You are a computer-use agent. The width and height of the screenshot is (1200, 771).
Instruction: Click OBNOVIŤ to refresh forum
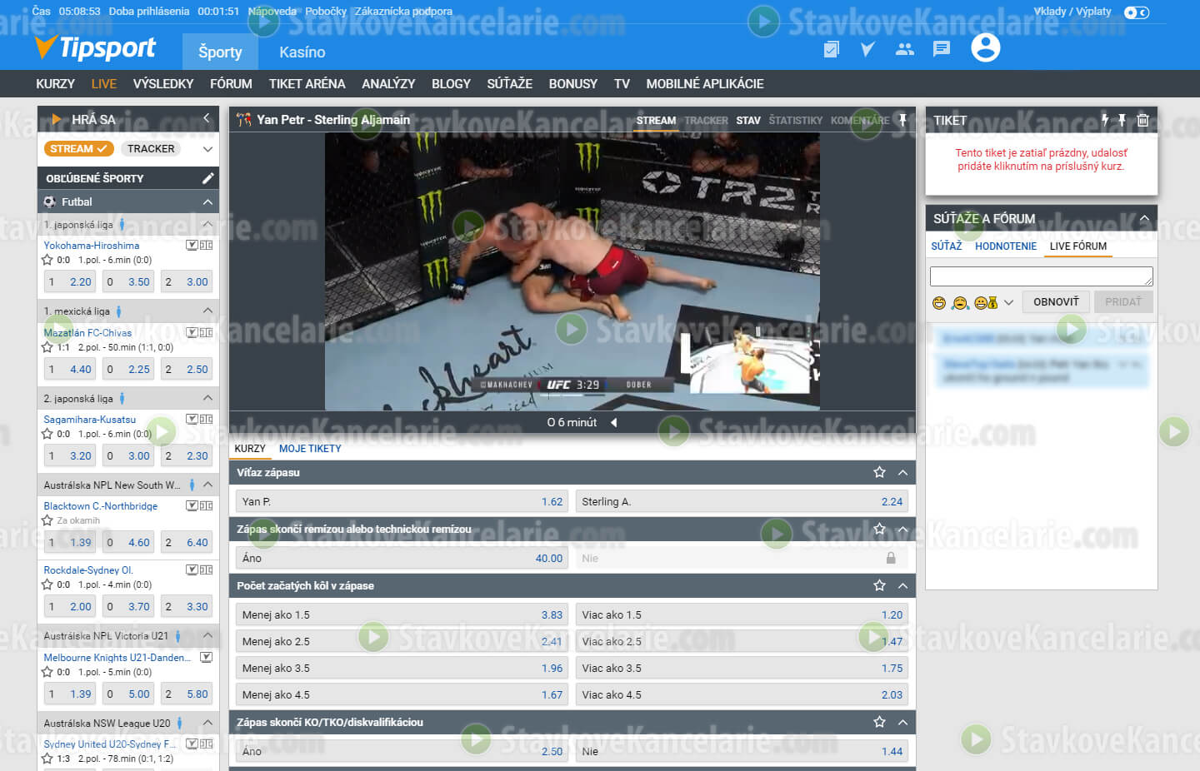1056,301
